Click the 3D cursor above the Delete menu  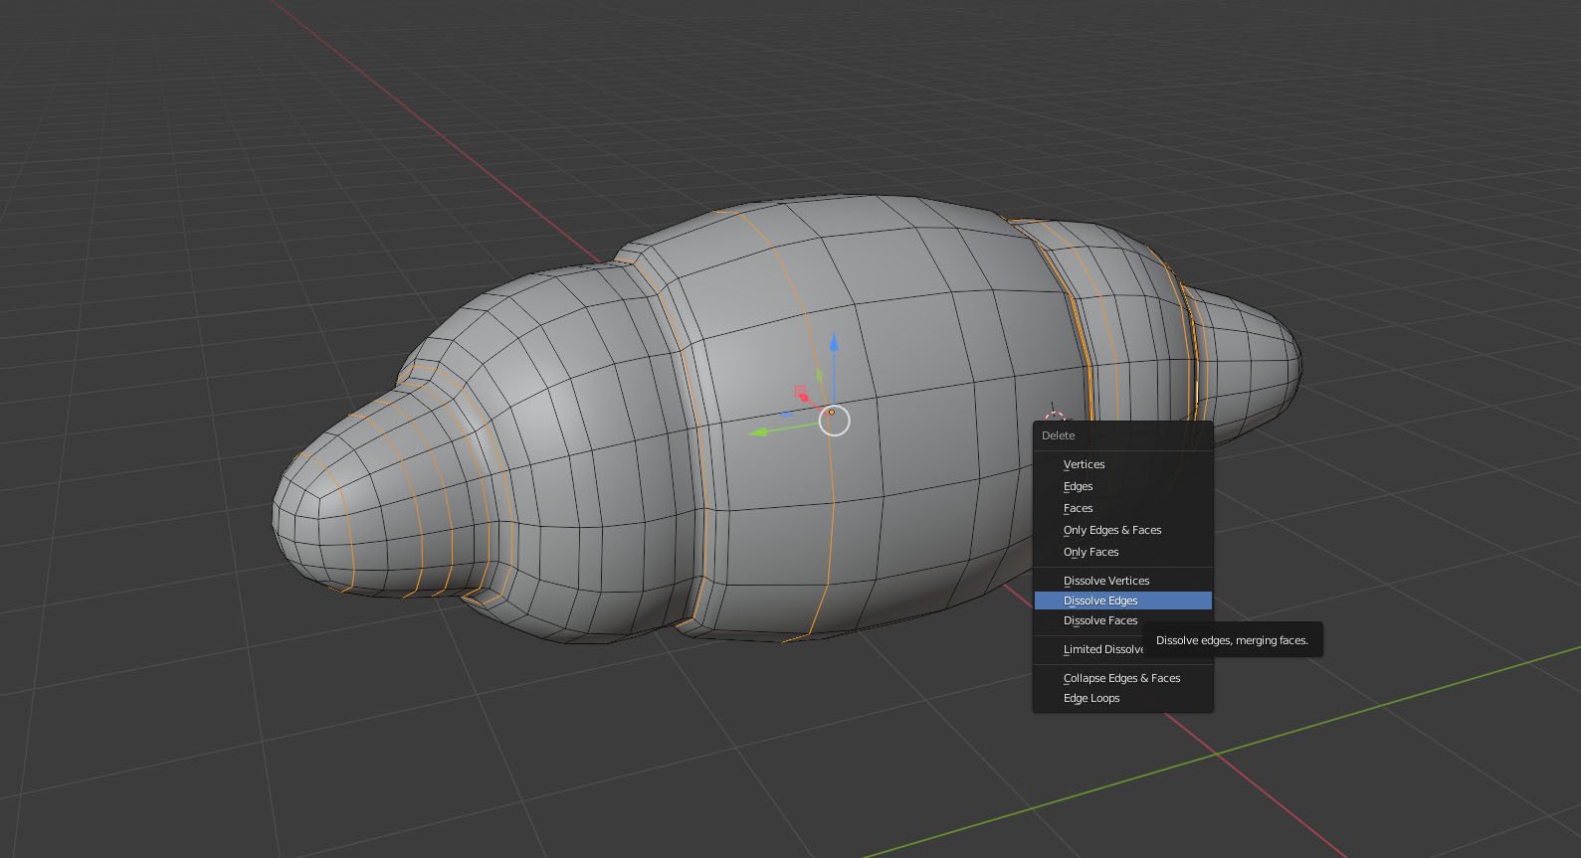click(x=1055, y=416)
